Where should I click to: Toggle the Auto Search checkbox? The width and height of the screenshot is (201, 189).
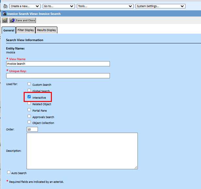tap(9, 173)
